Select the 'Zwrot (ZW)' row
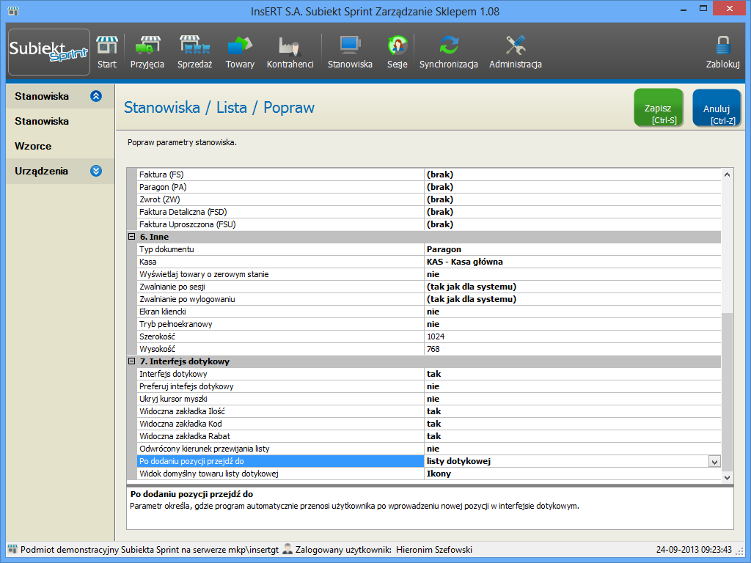This screenshot has width=751, height=563. tap(428, 199)
